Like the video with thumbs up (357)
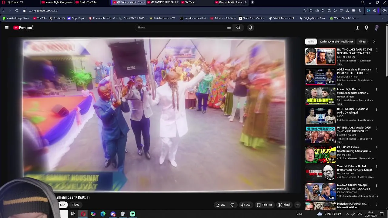388x218 pixels. [220, 205]
